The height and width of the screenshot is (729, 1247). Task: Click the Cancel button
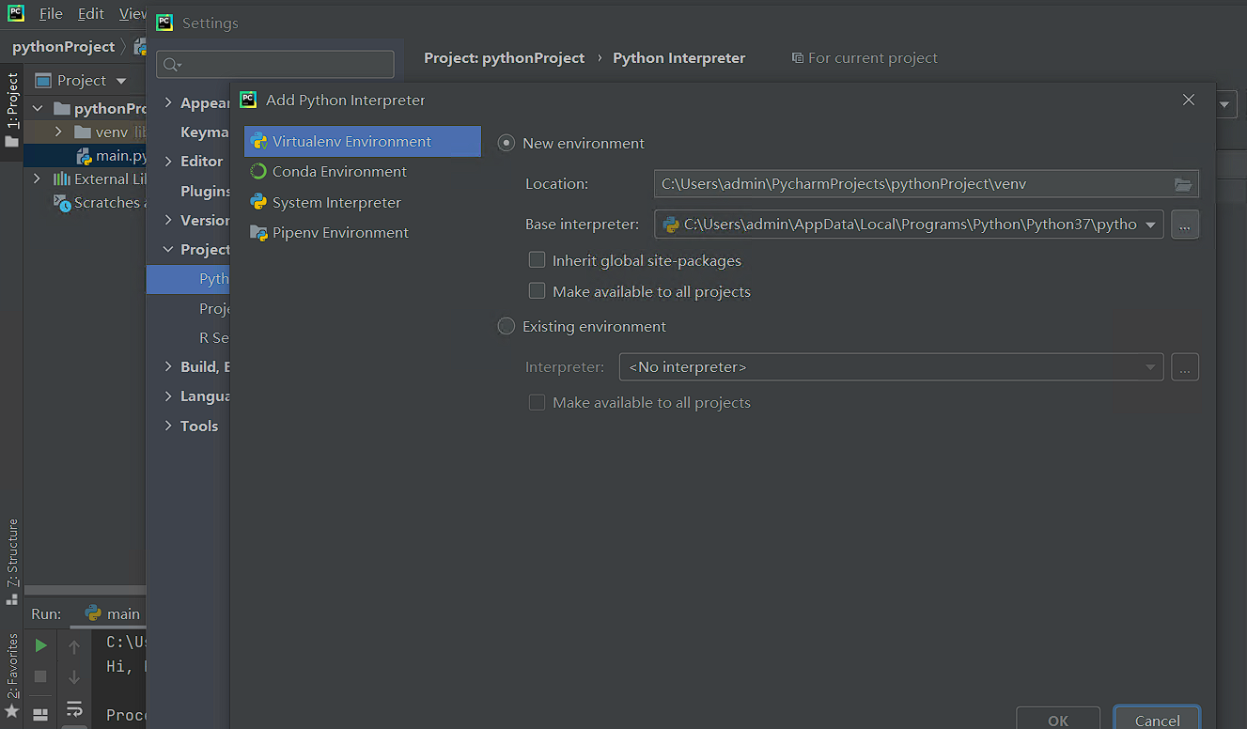tap(1156, 720)
